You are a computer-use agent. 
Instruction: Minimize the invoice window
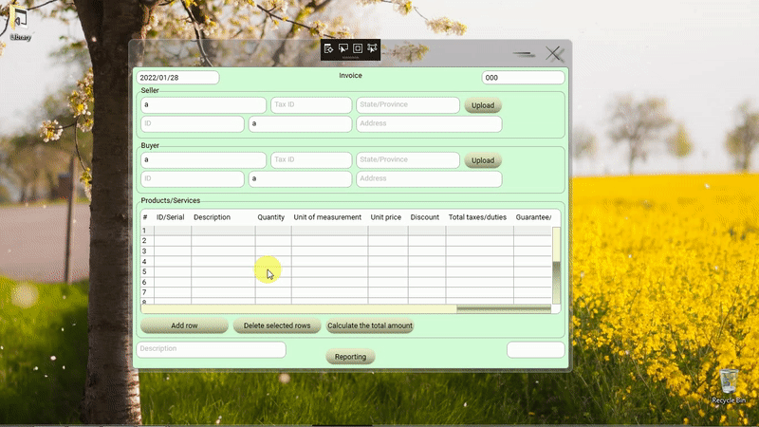(x=525, y=54)
